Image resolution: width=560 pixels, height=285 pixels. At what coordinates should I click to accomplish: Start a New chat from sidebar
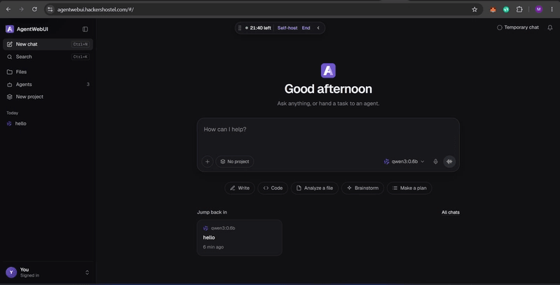[x=48, y=44]
